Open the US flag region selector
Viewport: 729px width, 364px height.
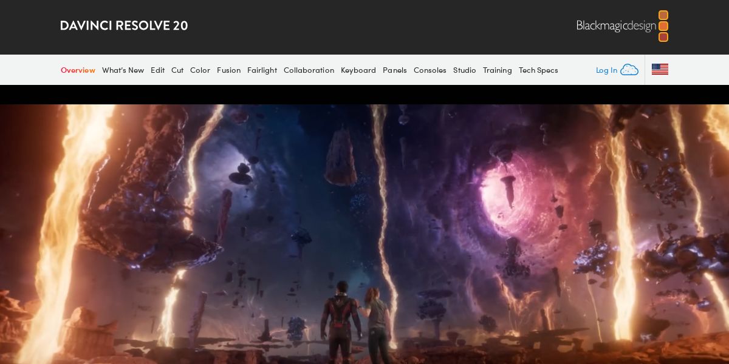(660, 70)
